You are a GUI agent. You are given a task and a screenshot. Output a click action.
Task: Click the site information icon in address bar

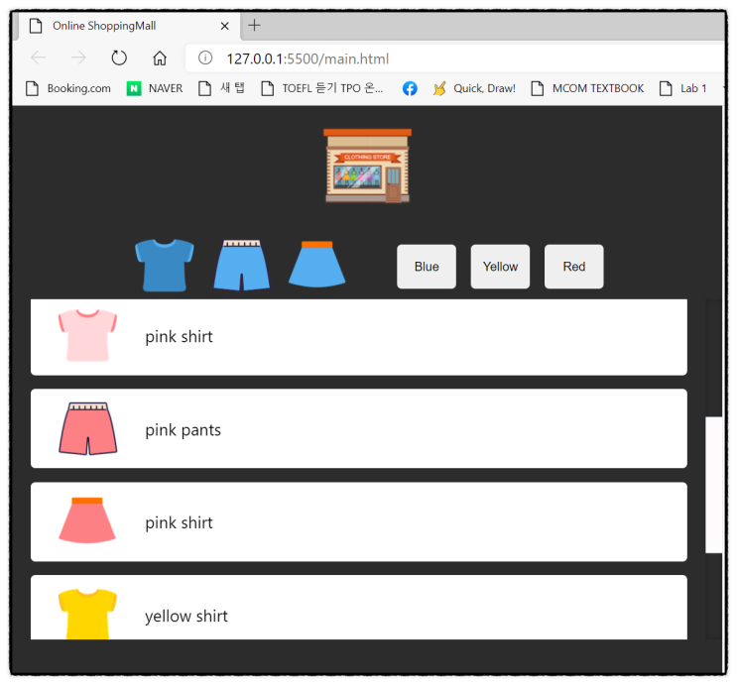[x=205, y=57]
